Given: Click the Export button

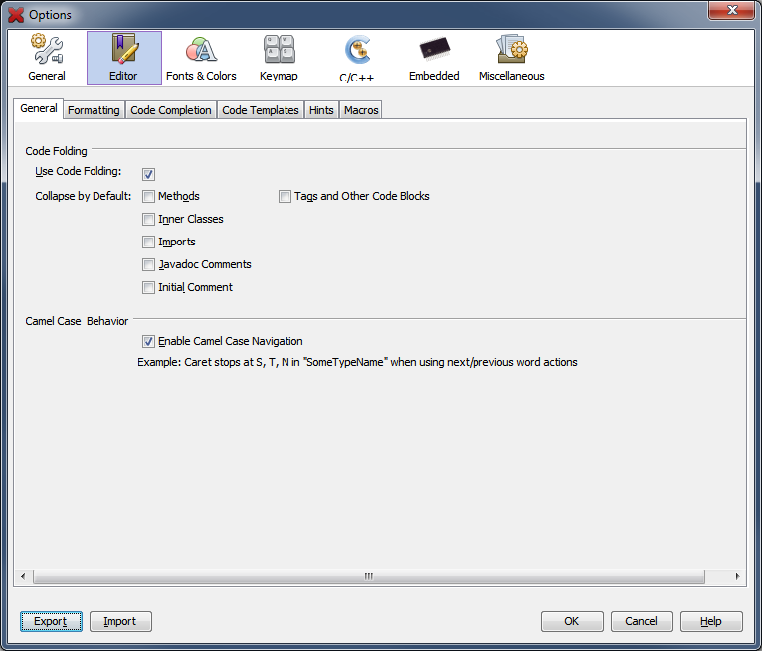Looking at the screenshot, I should click(51, 621).
